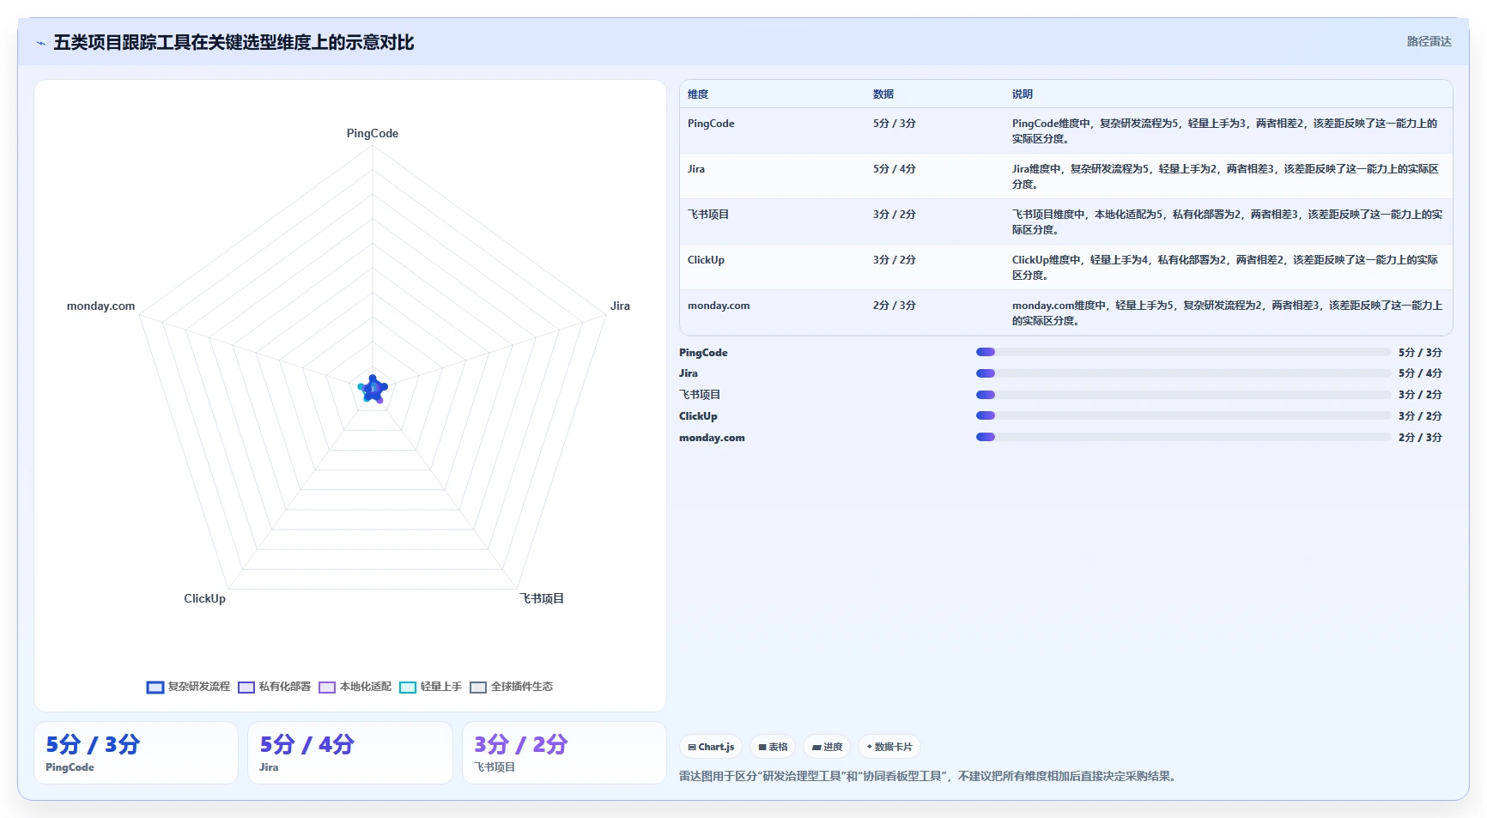Click the ClickUp label in the progress list
The height and width of the screenshot is (818, 1487).
click(698, 416)
